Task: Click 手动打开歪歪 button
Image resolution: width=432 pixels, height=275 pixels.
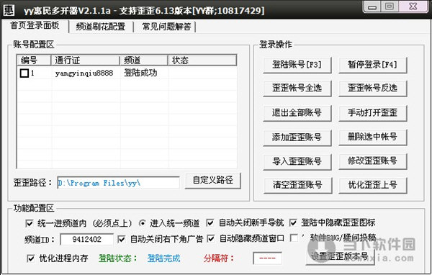Action: click(x=372, y=113)
